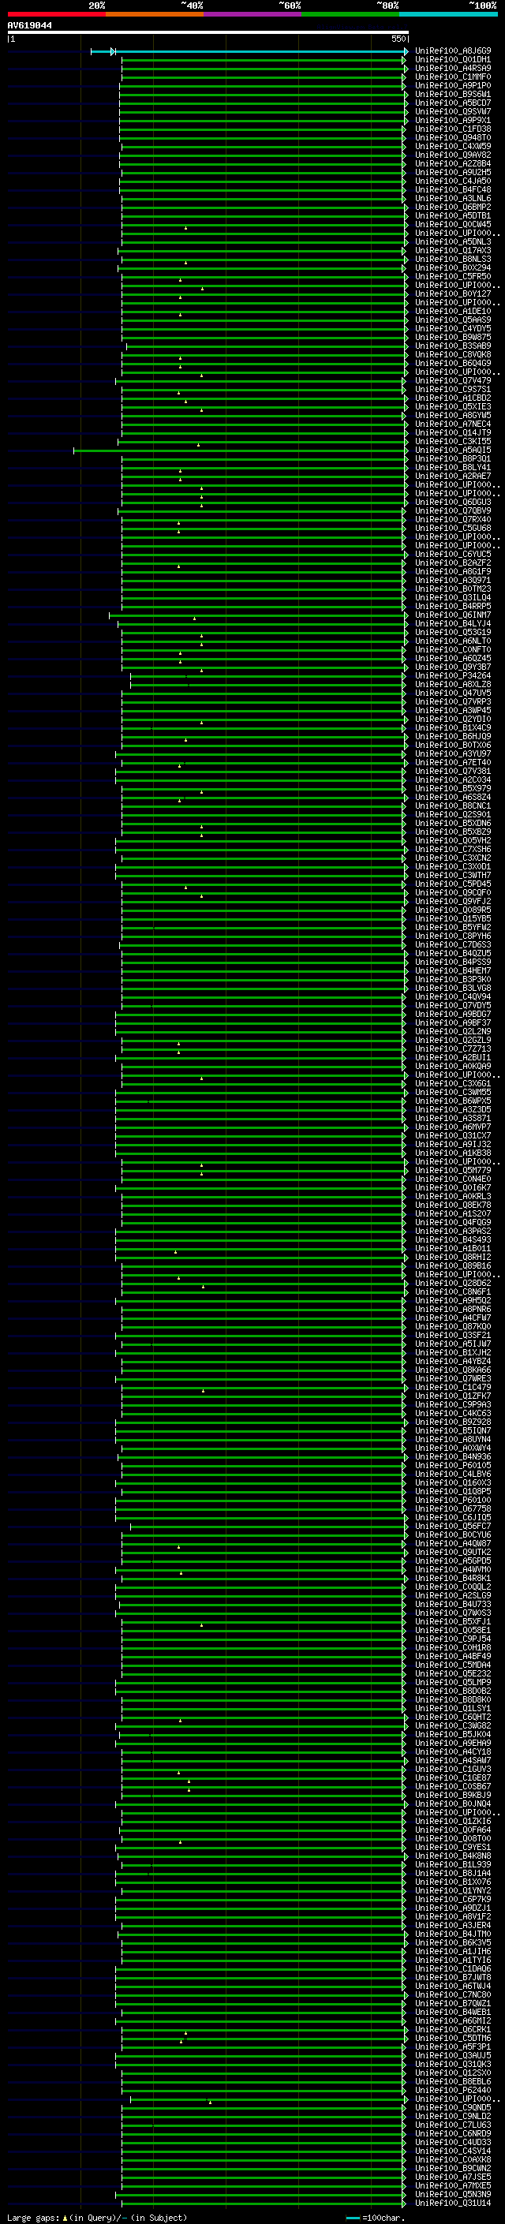505x2224 pixels.
Task: Click the orange ~40% identity color band
Action: coord(155,14)
